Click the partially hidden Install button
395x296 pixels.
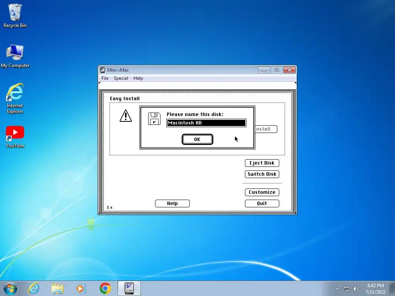[266, 129]
